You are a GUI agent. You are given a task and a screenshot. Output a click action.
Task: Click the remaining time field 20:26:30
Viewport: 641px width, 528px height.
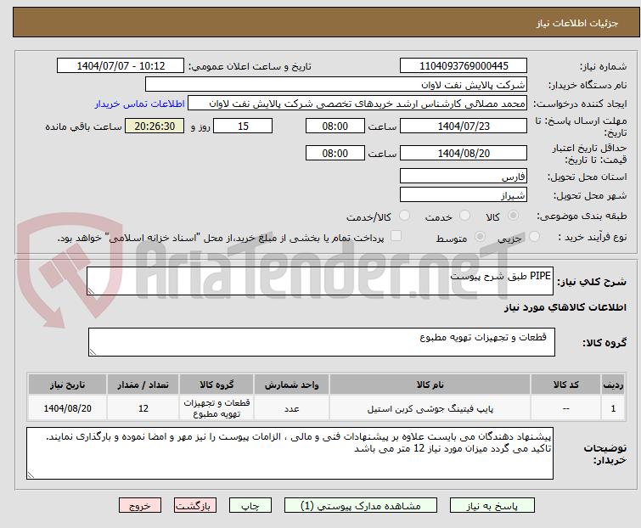[155, 126]
